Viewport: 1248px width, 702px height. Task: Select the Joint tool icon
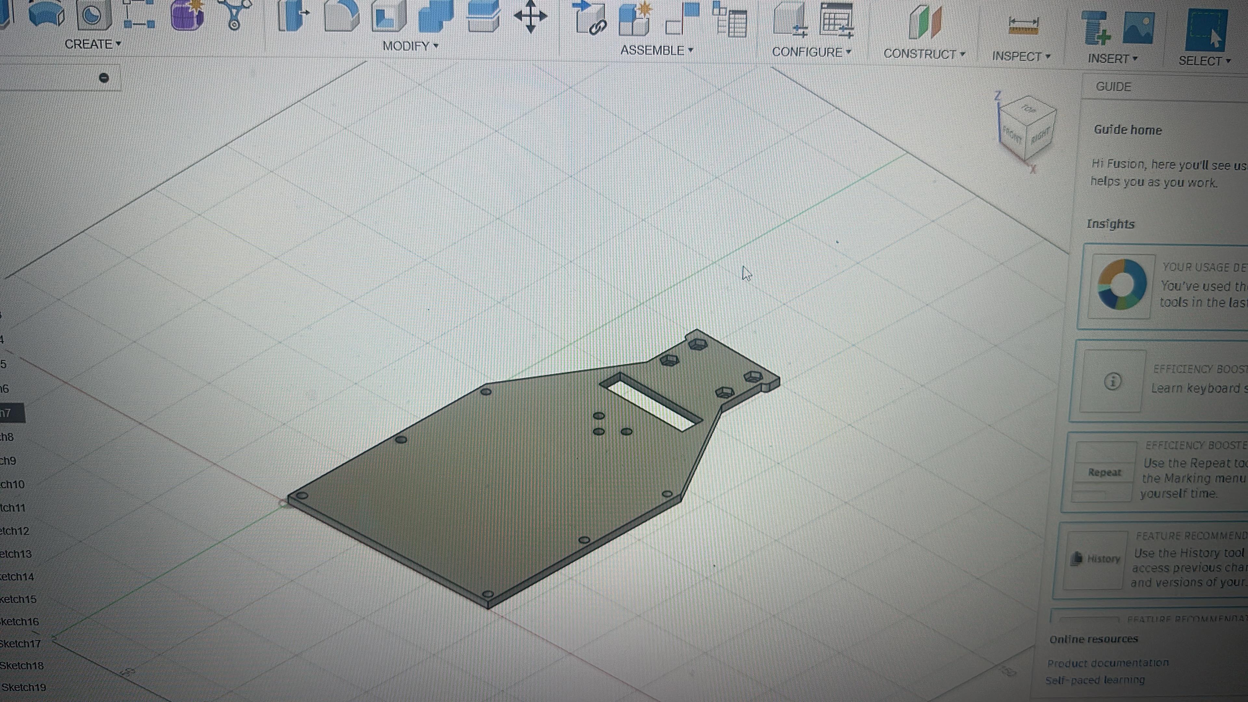(682, 19)
